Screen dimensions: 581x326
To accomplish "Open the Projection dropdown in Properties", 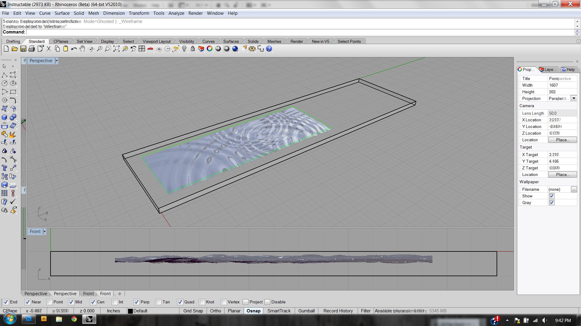I will click(574, 98).
